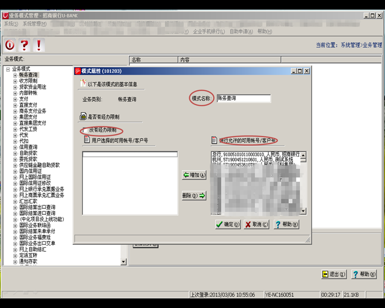Screen dimensions: 385x308
Task: Click the 模式属性 dialog title icon
Action: click(78, 71)
